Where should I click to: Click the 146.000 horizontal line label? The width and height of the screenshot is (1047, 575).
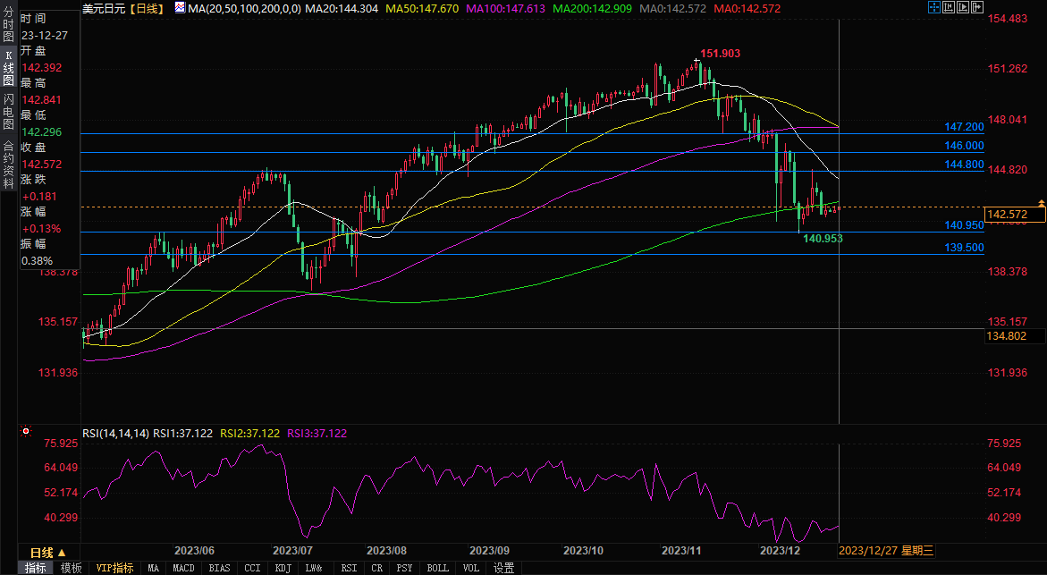point(964,146)
